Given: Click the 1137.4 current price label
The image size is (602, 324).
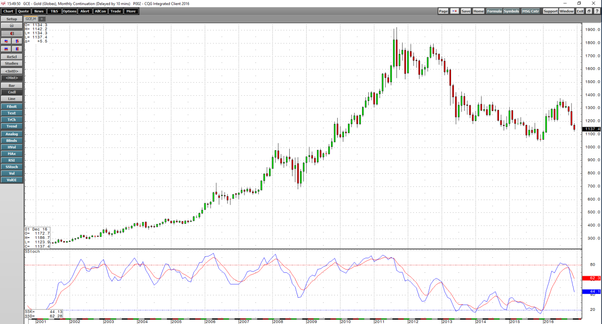Looking at the screenshot, I should tap(591, 129).
